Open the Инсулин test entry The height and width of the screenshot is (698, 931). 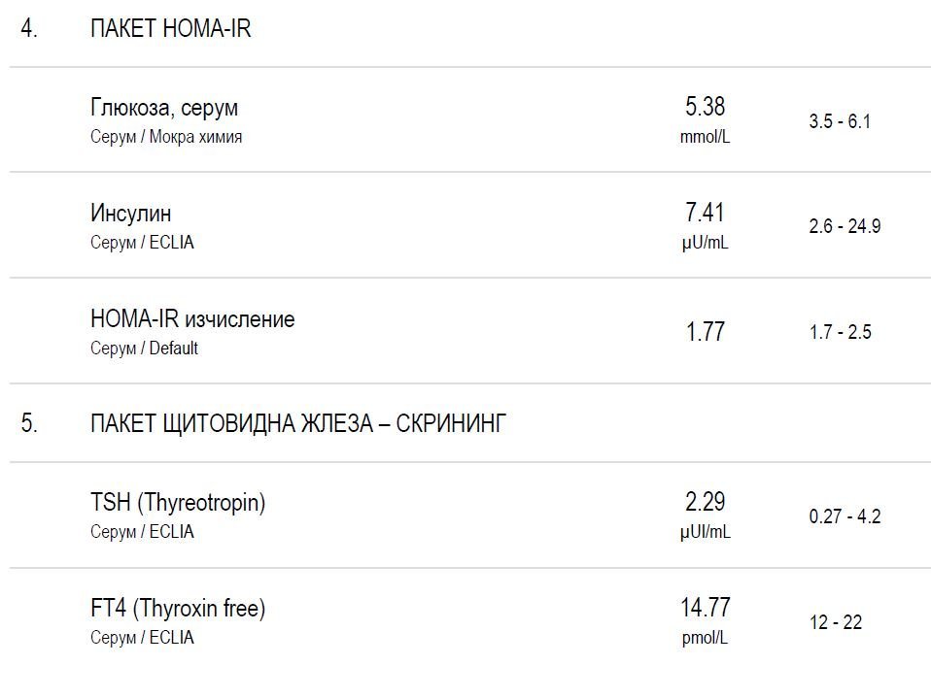(x=130, y=214)
